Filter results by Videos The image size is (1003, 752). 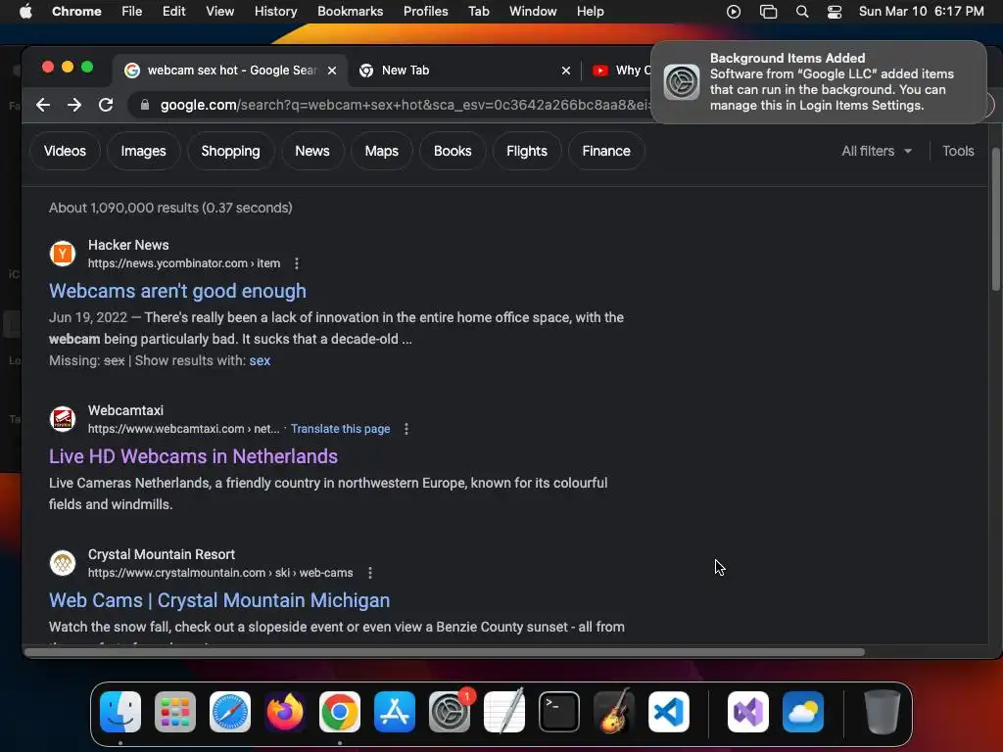tap(65, 151)
